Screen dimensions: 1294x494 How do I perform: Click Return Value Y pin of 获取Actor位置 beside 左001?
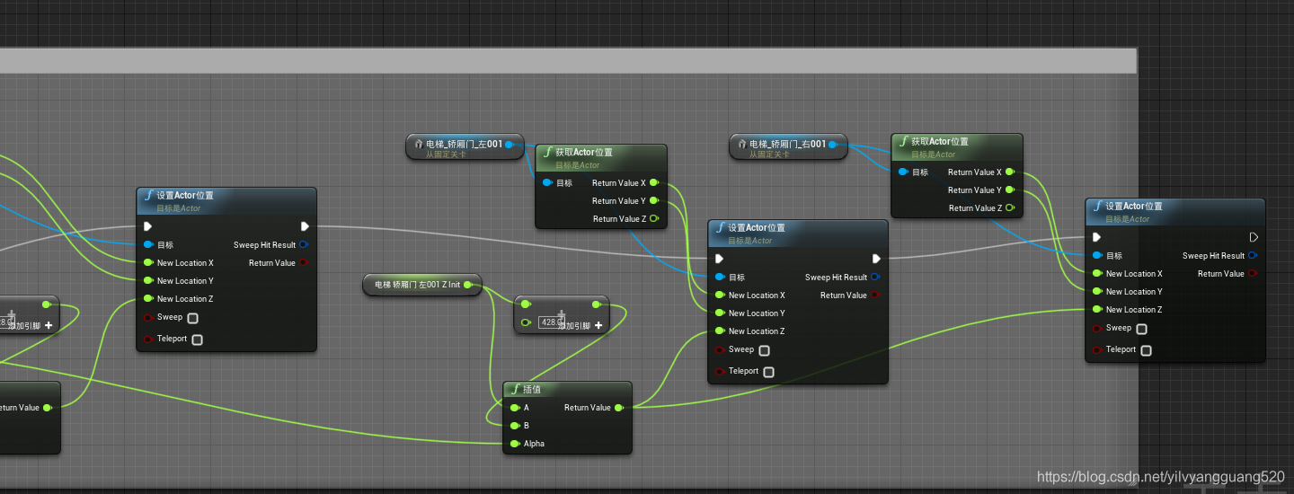(654, 200)
